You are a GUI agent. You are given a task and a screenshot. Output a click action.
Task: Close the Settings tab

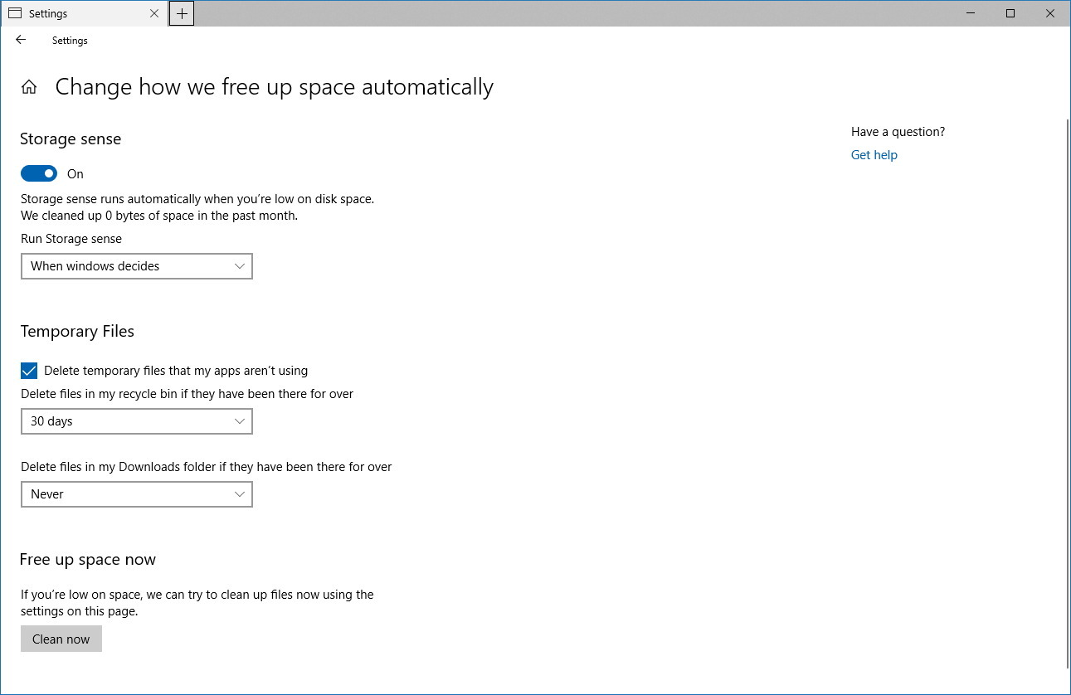(x=154, y=13)
